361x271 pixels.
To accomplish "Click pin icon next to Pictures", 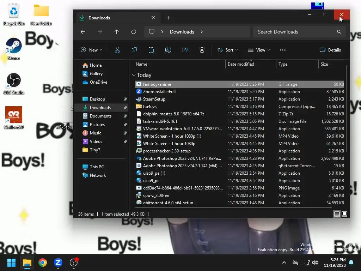I will (125, 125).
